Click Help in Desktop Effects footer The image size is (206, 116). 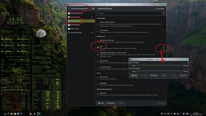(x=101, y=103)
